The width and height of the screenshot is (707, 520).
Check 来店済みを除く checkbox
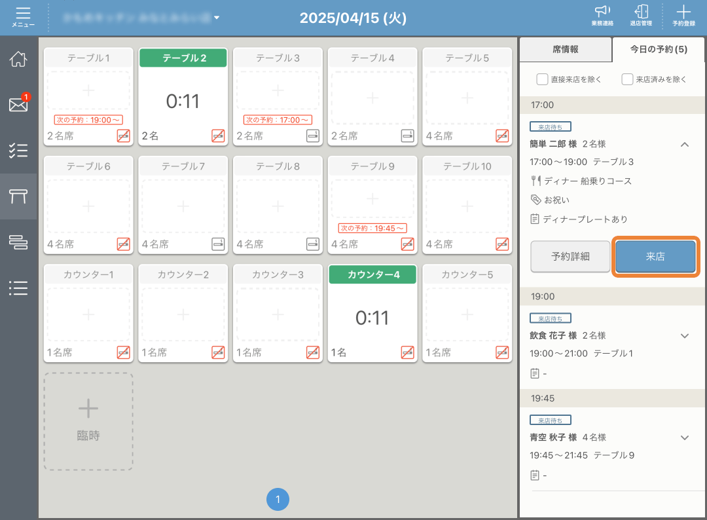[627, 79]
